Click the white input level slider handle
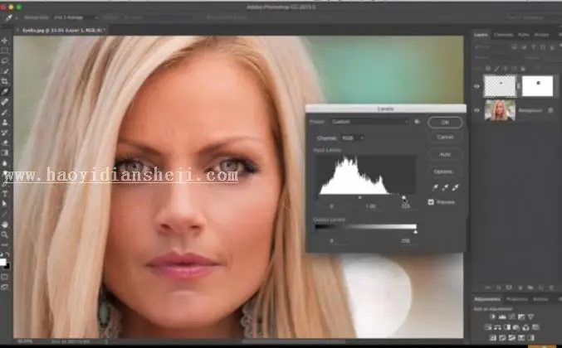Viewport: 562px width, 348px height. (404, 197)
